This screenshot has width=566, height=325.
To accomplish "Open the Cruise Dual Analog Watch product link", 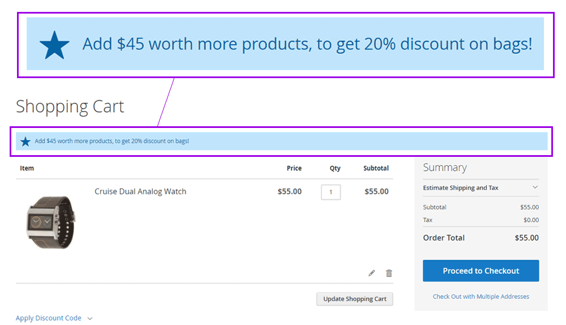I will pos(140,191).
